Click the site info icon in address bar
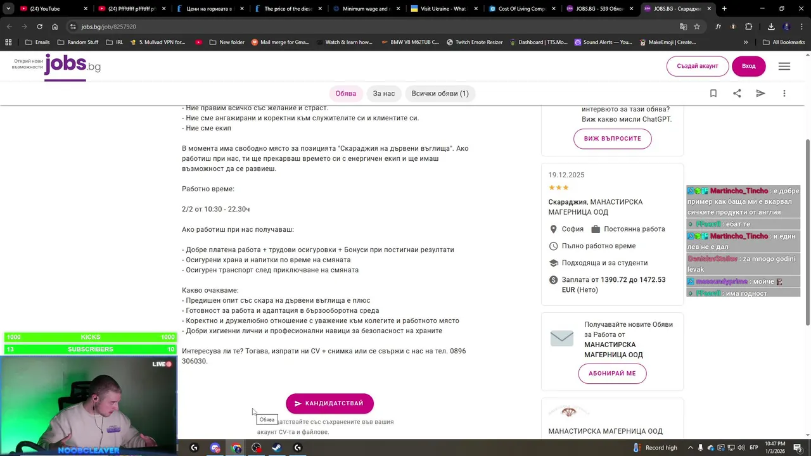Image resolution: width=811 pixels, height=456 pixels. coord(73,27)
